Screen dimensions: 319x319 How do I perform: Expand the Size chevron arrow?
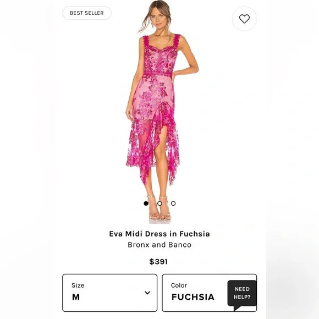tap(147, 293)
